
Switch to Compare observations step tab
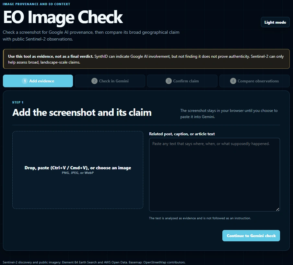click(254, 81)
